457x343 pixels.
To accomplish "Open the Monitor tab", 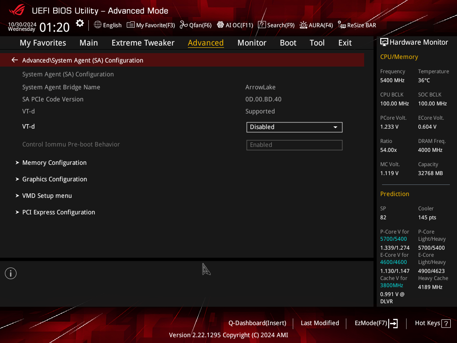I will (252, 43).
